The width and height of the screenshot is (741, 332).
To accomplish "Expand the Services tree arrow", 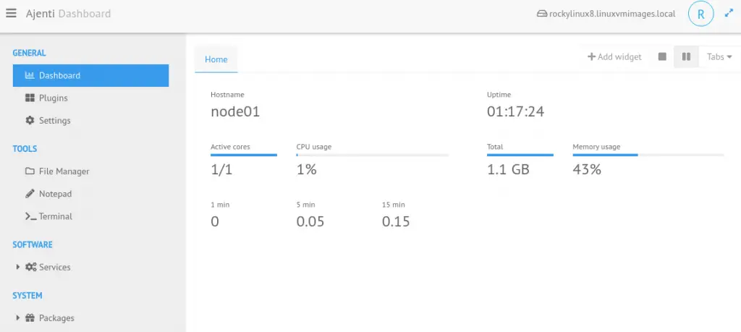I will click(x=18, y=267).
